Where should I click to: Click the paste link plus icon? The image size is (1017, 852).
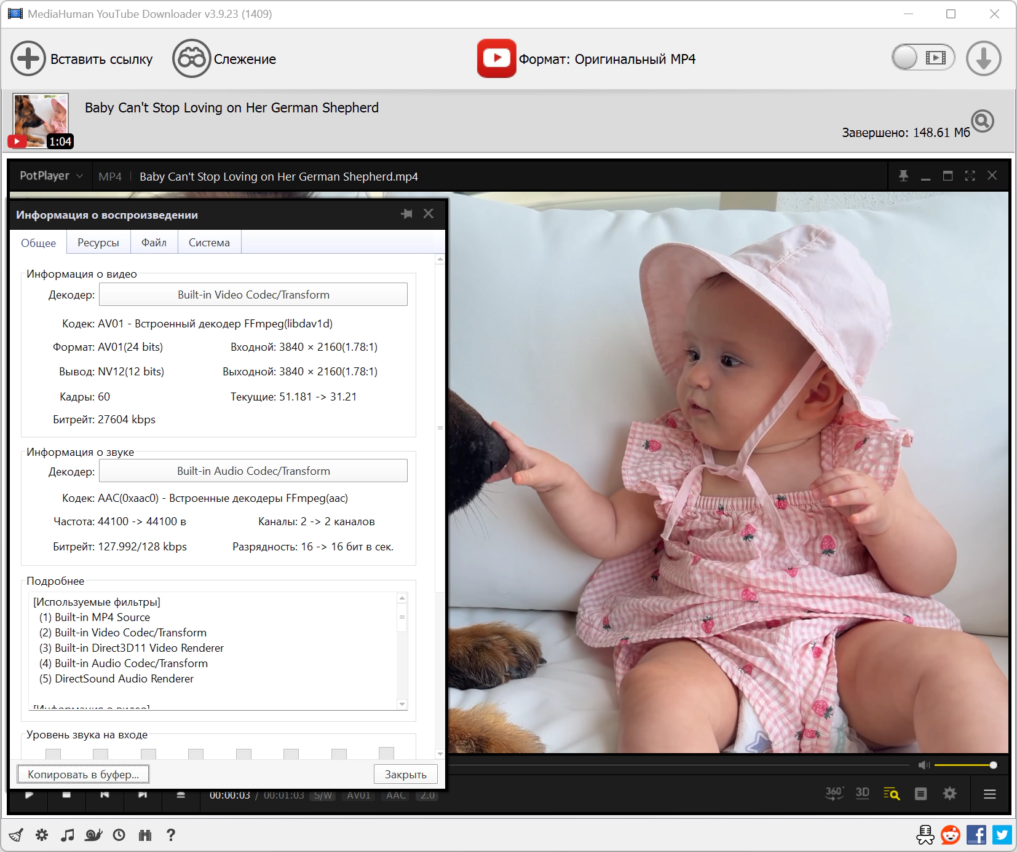coord(28,59)
